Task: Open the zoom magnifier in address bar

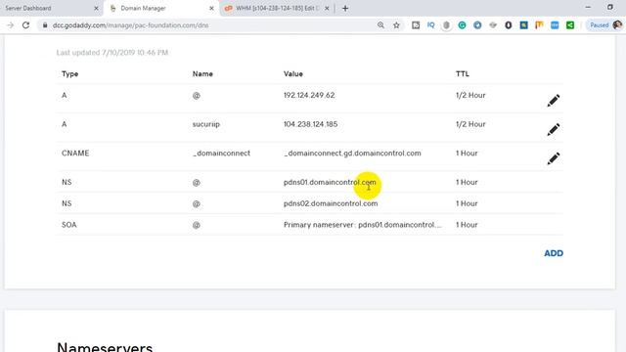Action: pyautogui.click(x=380, y=25)
